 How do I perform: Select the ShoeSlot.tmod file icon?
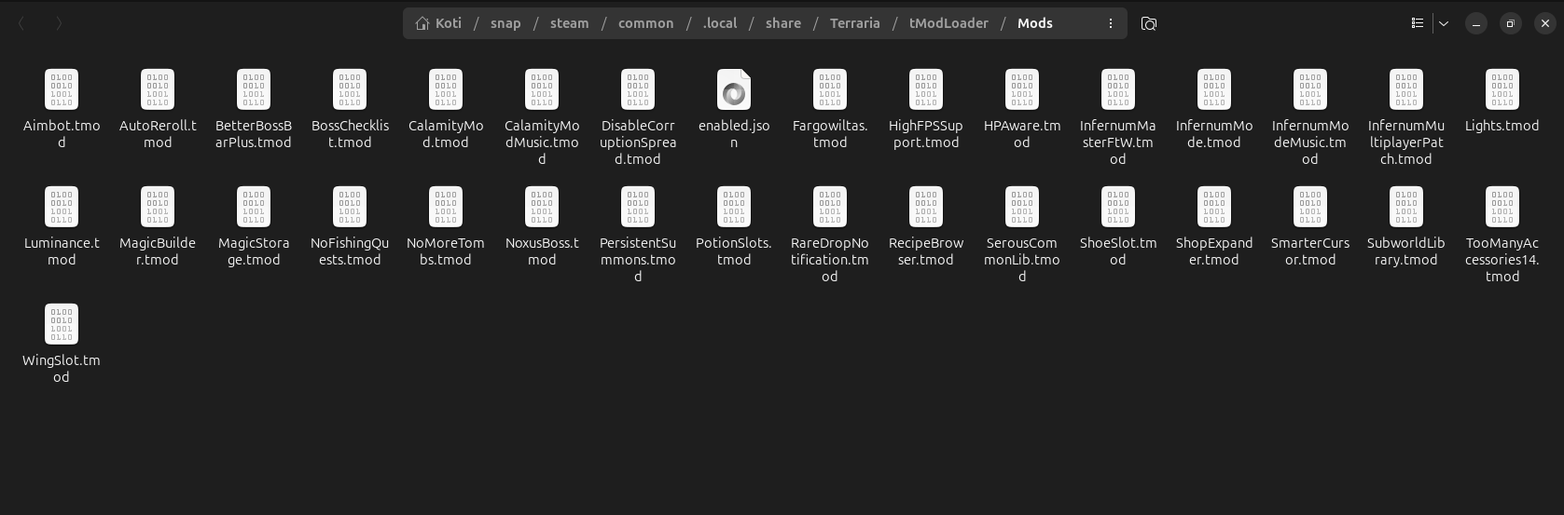(1118, 207)
